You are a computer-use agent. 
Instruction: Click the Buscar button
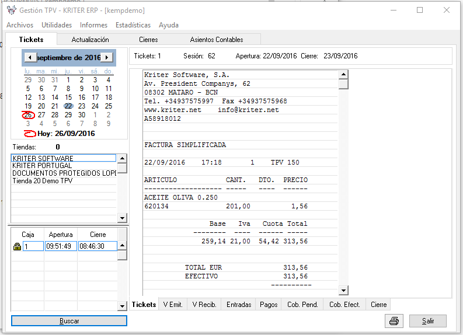[69, 321]
